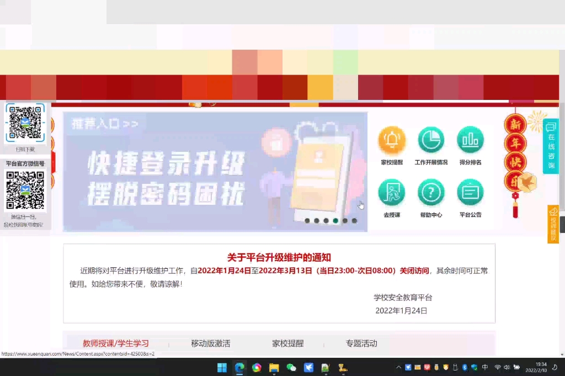Screen dimensions: 565x376
Task: Click the top QR code labeled 扫码下载
Action: pyautogui.click(x=25, y=123)
